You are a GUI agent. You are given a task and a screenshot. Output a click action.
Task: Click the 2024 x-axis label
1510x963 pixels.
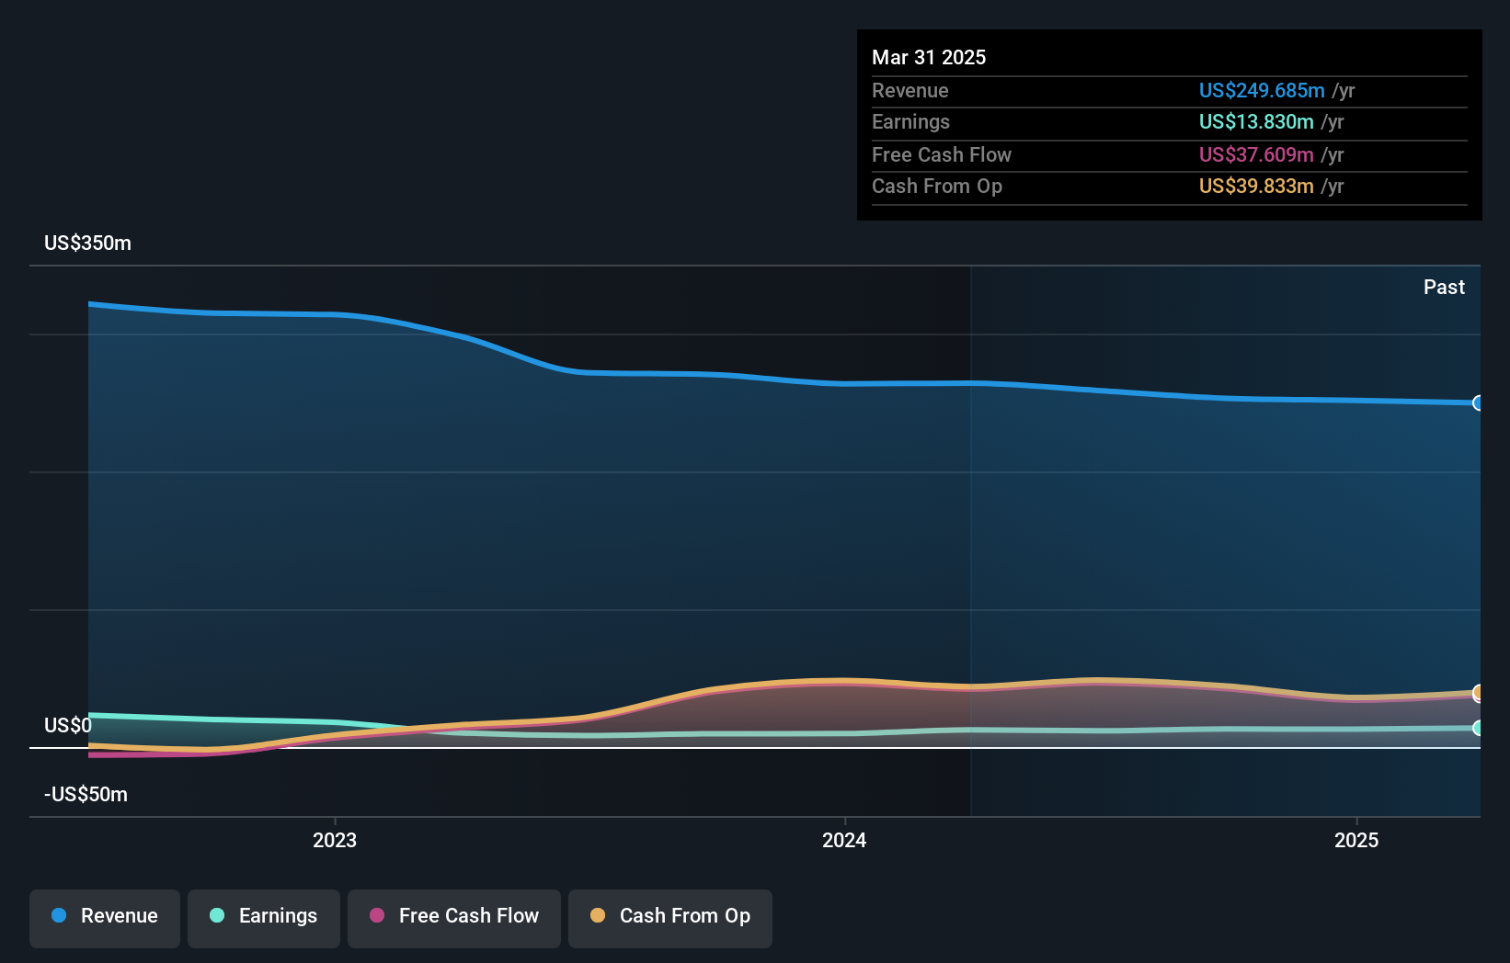[x=844, y=840]
